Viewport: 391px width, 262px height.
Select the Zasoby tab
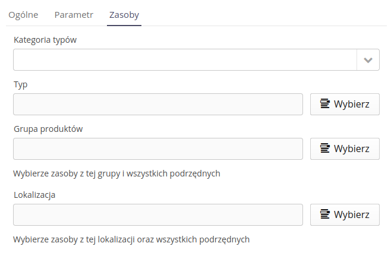pos(124,15)
